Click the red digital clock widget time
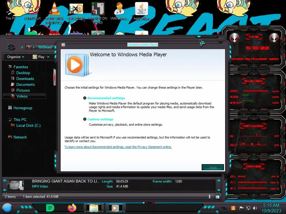This screenshot has height=214, width=286. tap(257, 48)
